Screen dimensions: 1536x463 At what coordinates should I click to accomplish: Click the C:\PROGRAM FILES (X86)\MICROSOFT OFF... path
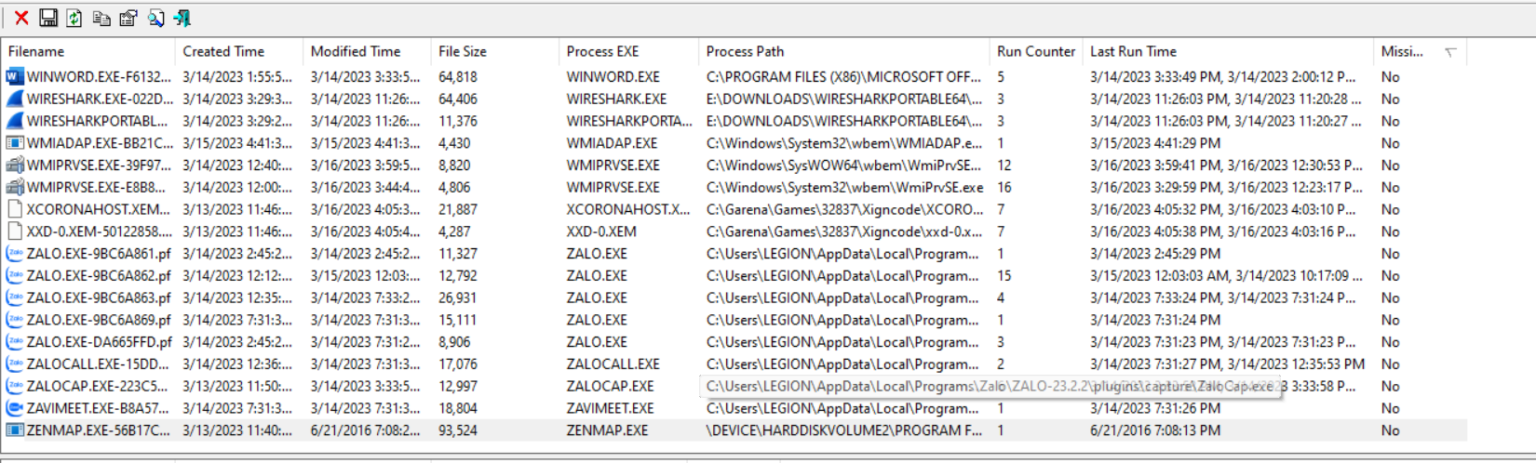pos(843,77)
